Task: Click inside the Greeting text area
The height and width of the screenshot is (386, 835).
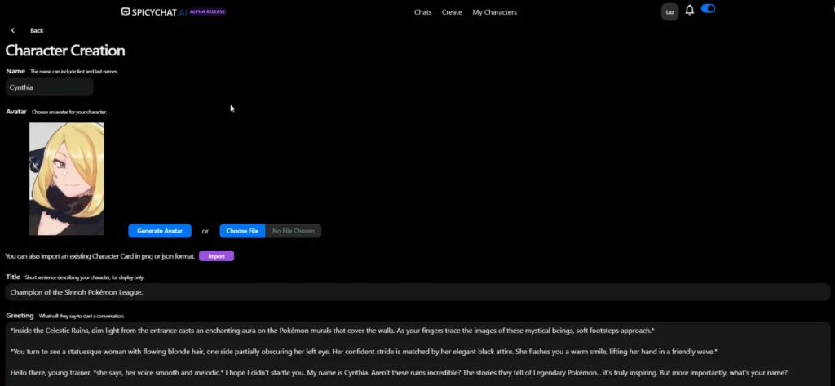Action: (x=416, y=353)
